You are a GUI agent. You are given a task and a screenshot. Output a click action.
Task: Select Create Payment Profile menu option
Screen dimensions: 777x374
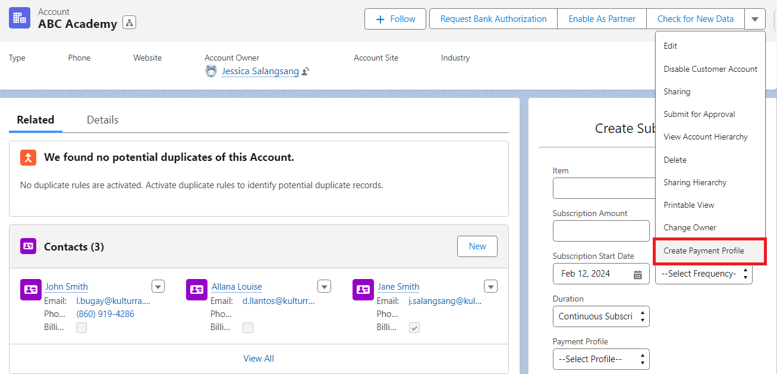[x=704, y=251]
